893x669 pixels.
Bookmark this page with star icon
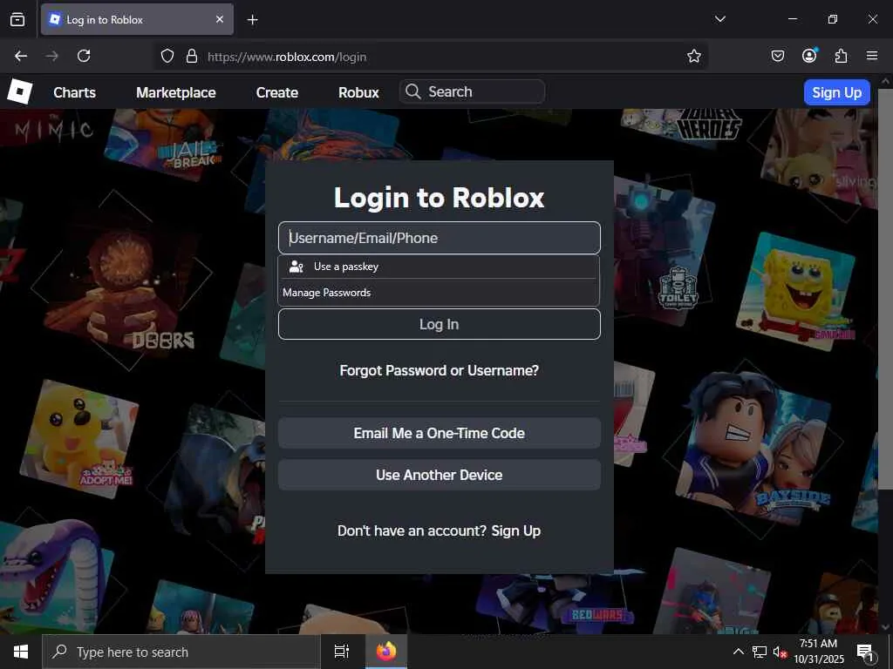click(693, 56)
